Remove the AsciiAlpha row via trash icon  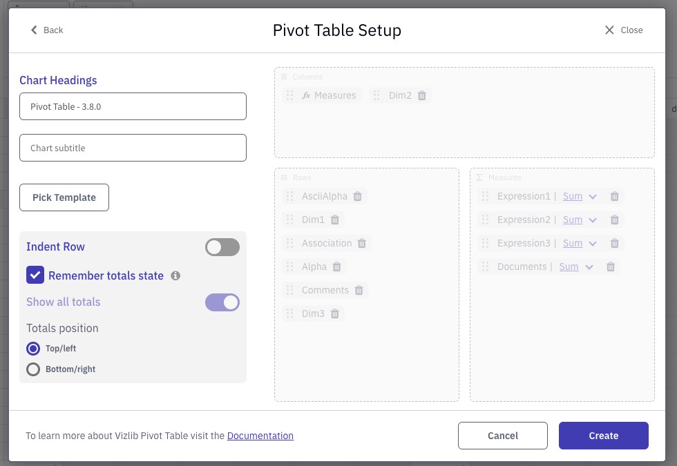pyautogui.click(x=358, y=196)
